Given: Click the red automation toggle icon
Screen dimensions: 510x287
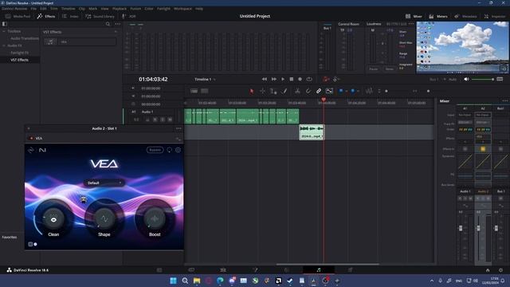Looking at the screenshot, I should click(326, 79).
